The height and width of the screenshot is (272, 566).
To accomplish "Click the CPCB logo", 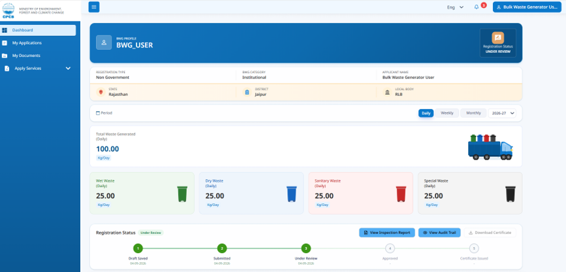I will click(8, 10).
